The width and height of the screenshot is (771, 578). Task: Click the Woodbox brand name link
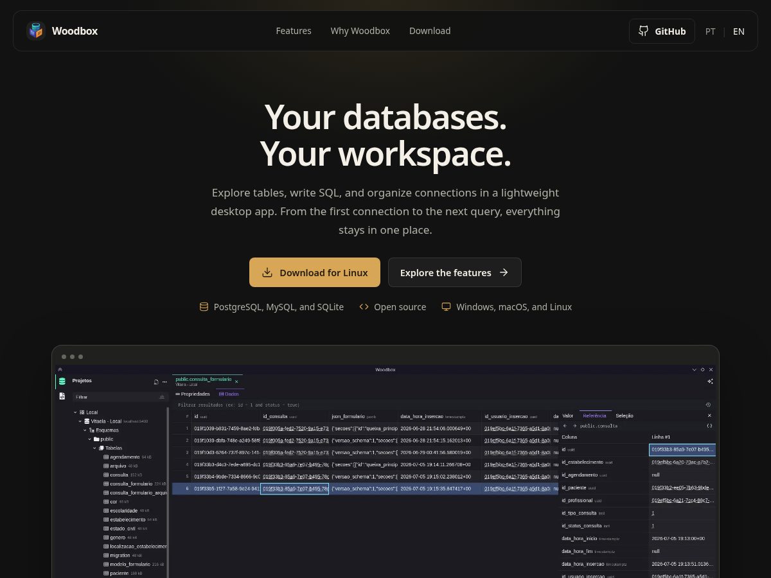click(75, 31)
